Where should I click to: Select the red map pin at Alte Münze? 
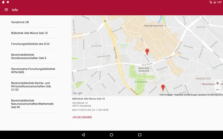click(147, 52)
